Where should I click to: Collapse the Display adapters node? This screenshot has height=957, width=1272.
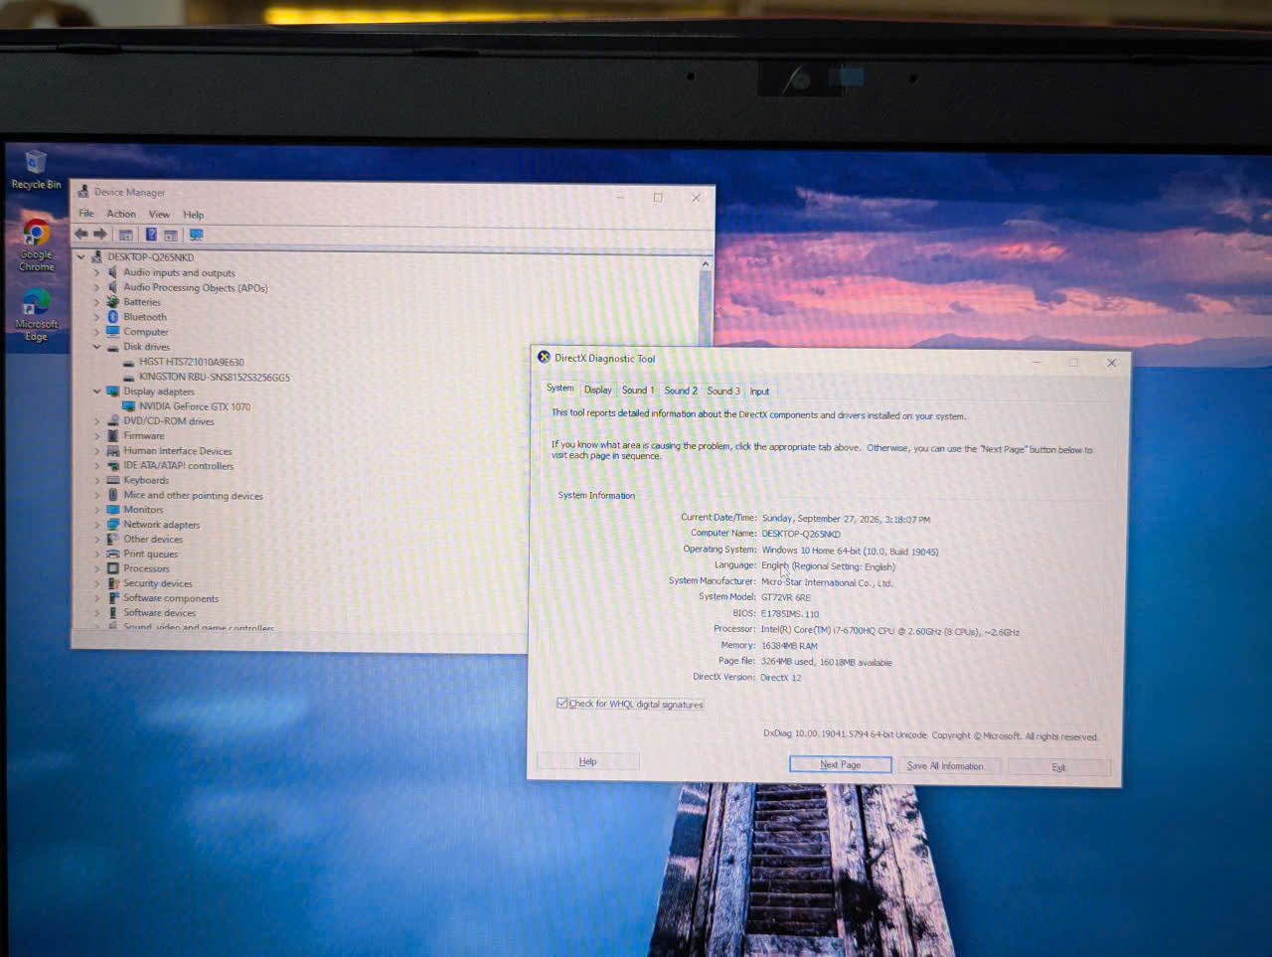pyautogui.click(x=96, y=392)
